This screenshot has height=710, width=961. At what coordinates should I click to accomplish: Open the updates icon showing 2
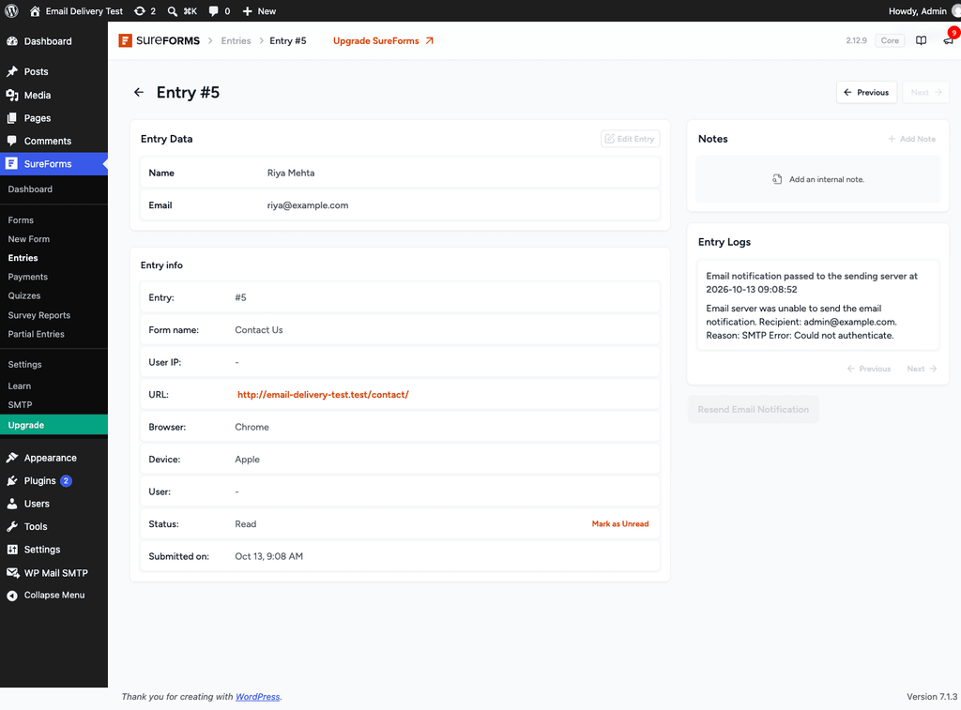click(x=145, y=11)
